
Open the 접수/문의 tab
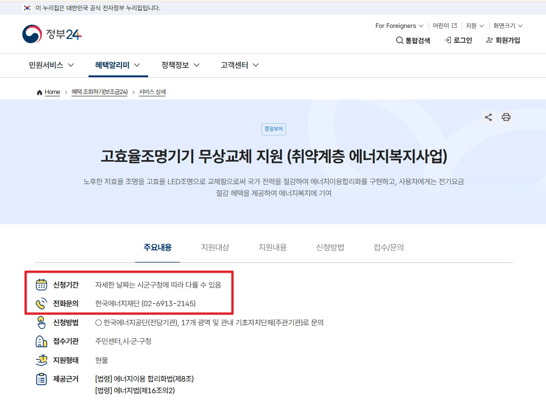[389, 248]
